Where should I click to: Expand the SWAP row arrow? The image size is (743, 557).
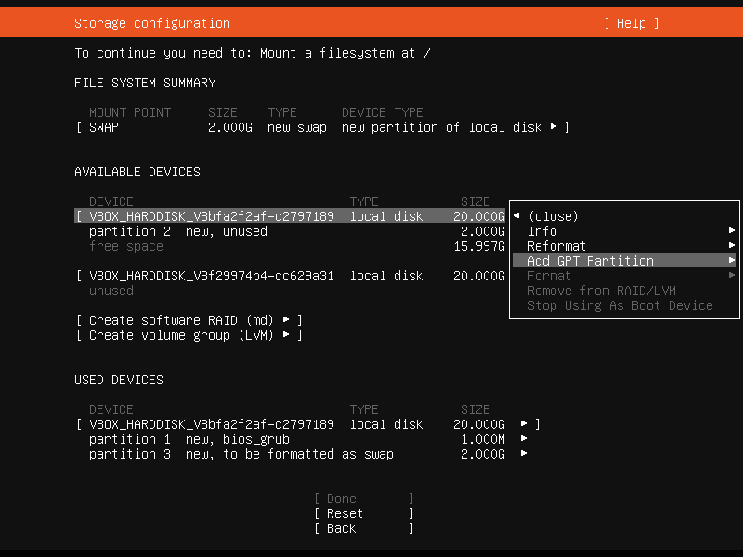pos(554,127)
